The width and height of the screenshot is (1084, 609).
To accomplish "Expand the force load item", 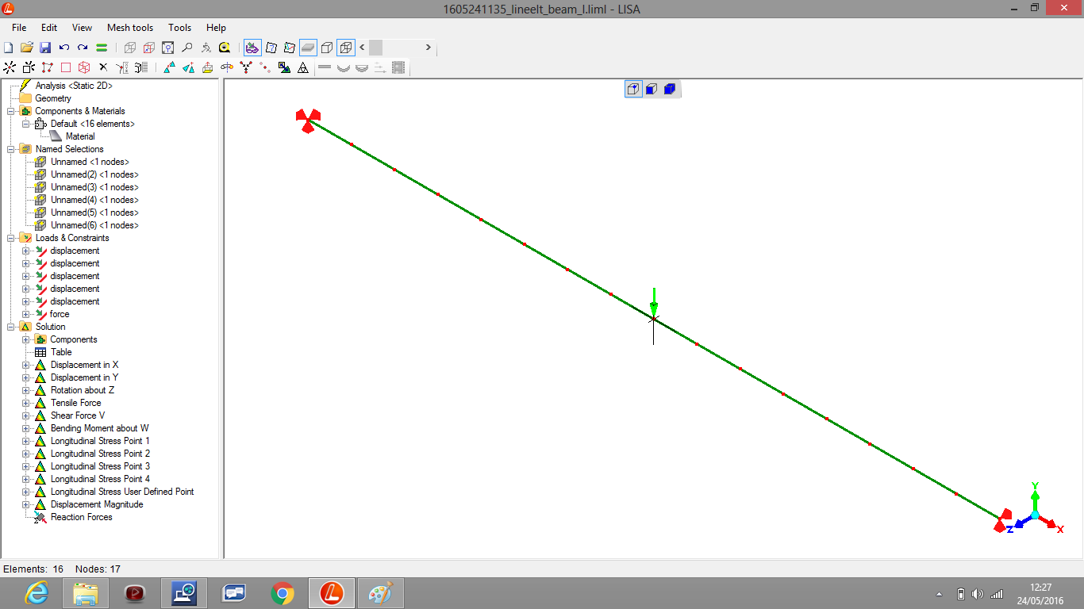I will click(x=26, y=314).
